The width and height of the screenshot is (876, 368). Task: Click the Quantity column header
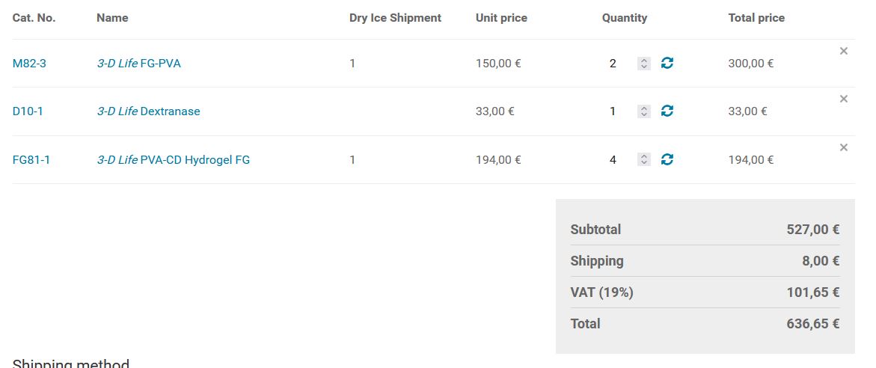(625, 18)
